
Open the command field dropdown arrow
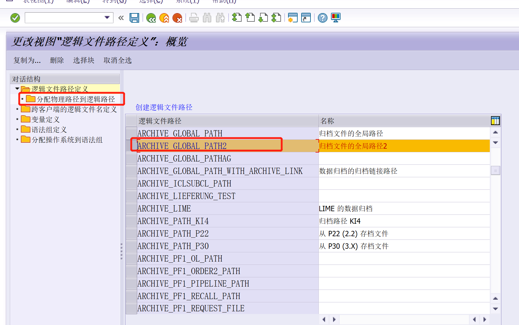[x=107, y=18]
